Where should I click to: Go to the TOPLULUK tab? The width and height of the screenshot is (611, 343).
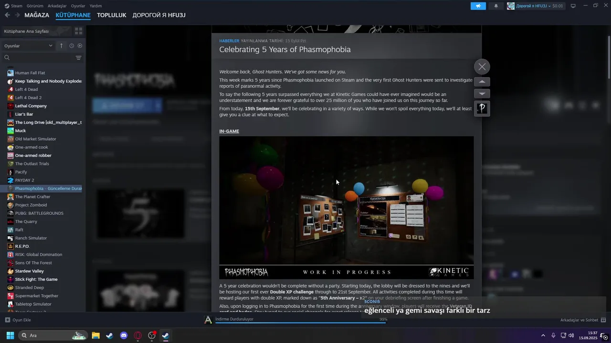tap(112, 15)
